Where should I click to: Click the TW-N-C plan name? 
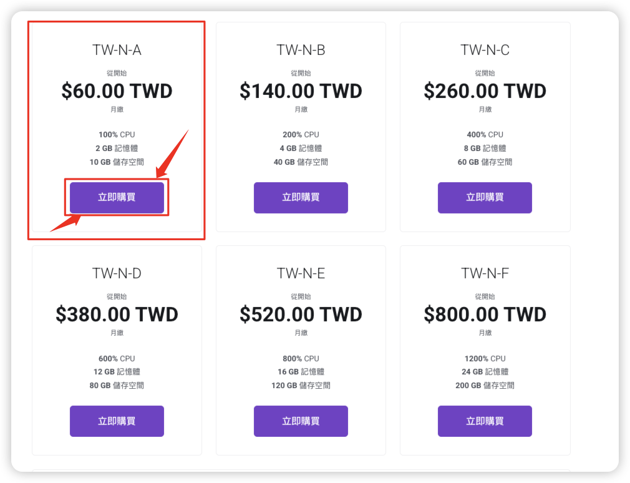pos(485,50)
